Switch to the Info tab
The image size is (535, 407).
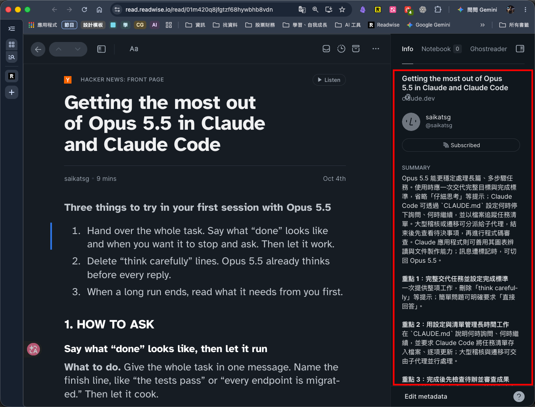point(407,49)
